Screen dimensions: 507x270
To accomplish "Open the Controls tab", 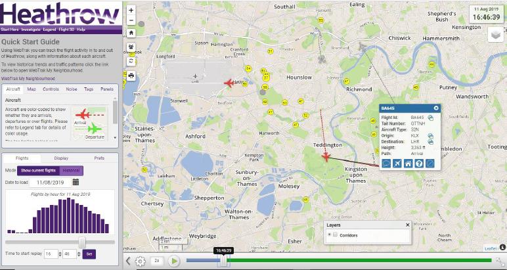I will pos(51,89).
